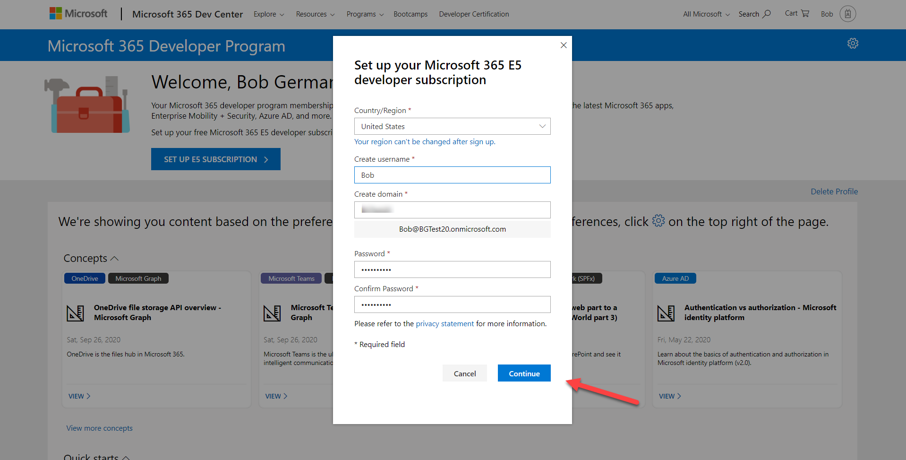Open the privacy statement link
This screenshot has width=906, height=460.
click(445, 324)
